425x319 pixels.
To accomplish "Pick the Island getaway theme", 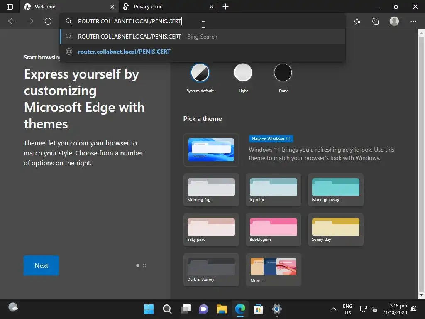I will point(335,190).
